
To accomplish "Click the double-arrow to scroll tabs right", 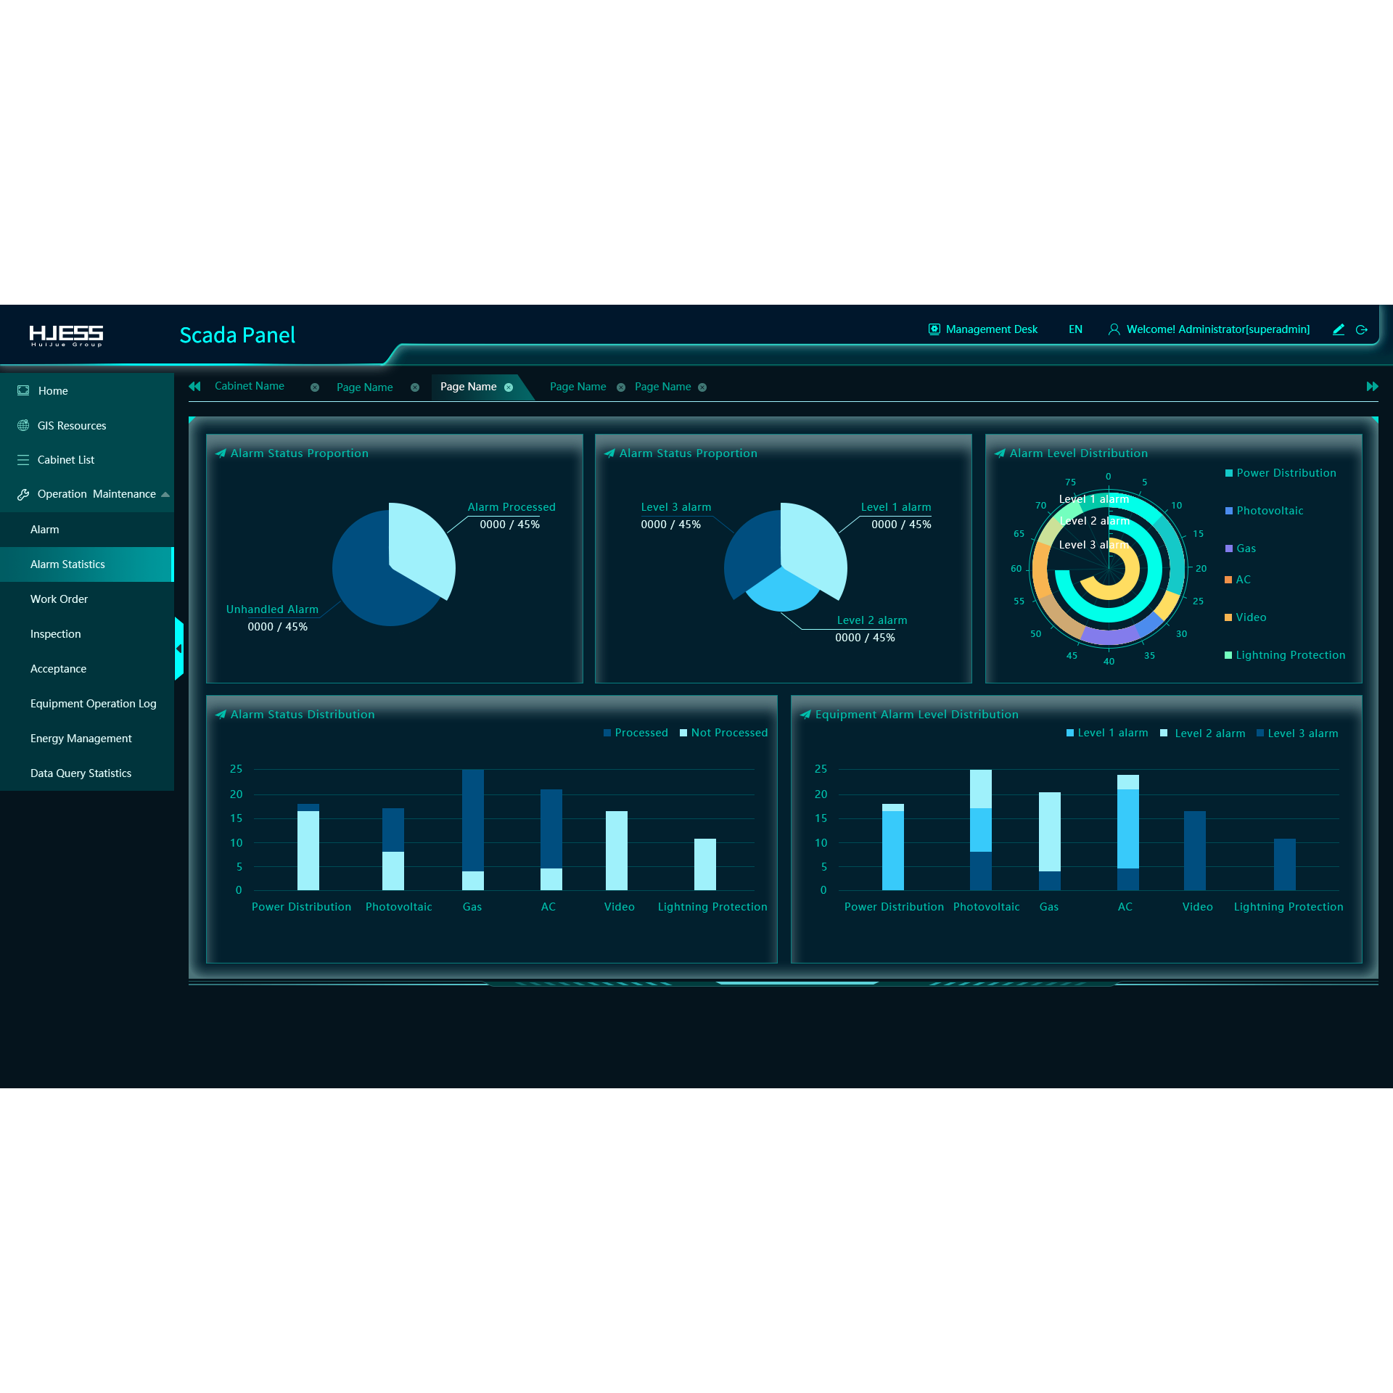I will pos(1373,387).
